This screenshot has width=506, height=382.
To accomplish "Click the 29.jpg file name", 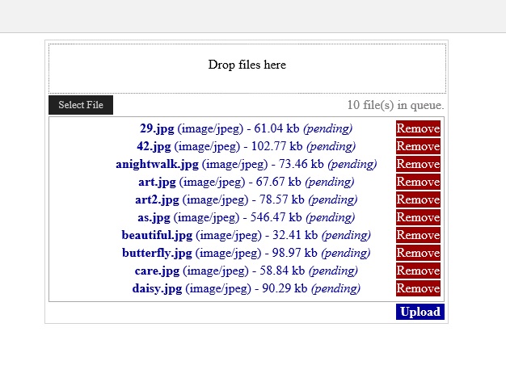I will coord(157,128).
